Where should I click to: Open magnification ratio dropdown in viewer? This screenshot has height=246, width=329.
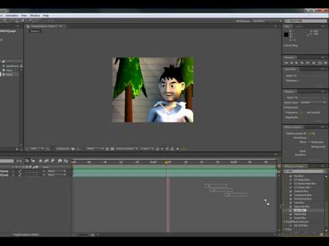pyautogui.click(x=36, y=149)
